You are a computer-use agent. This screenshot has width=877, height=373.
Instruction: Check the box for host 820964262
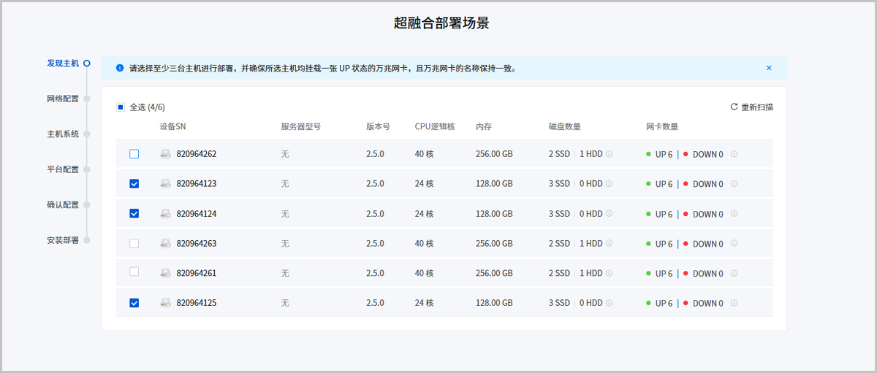coord(134,154)
